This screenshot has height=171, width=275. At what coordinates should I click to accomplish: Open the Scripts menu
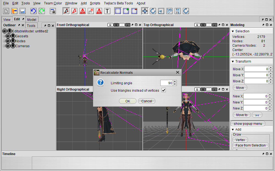(95, 3)
